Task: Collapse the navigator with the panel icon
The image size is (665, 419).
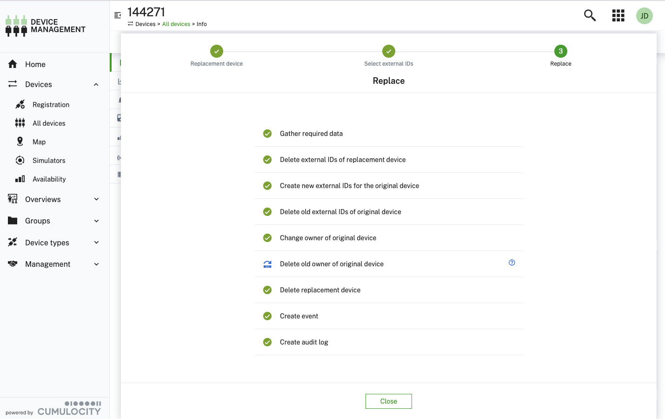Action: click(x=117, y=14)
